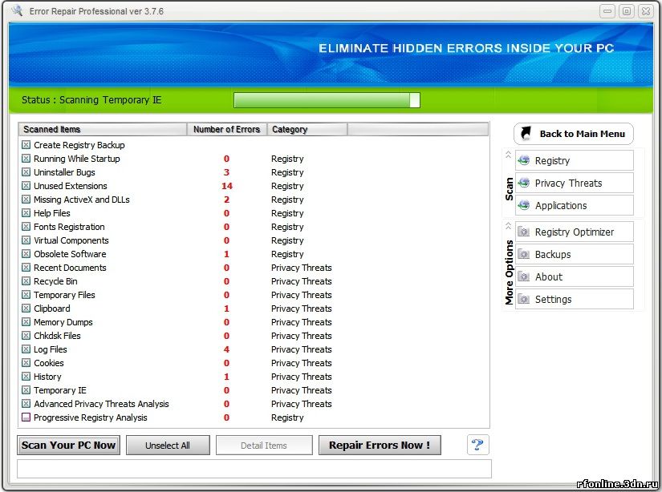Uncheck the Log Files checkbox

[26, 349]
